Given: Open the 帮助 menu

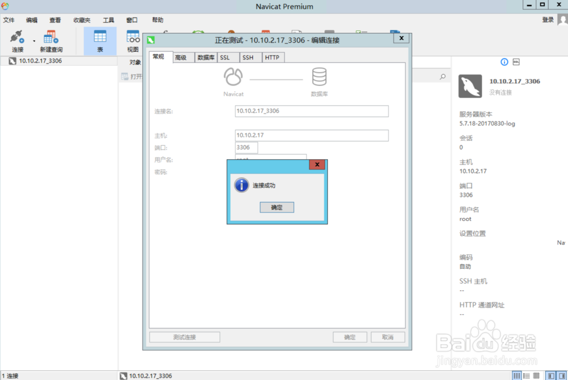Looking at the screenshot, I should pos(157,20).
